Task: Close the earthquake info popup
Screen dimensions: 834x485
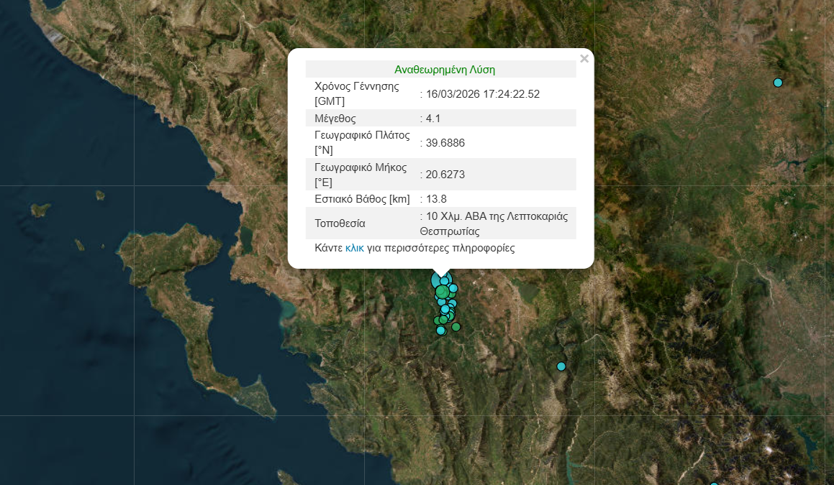Action: [x=584, y=59]
